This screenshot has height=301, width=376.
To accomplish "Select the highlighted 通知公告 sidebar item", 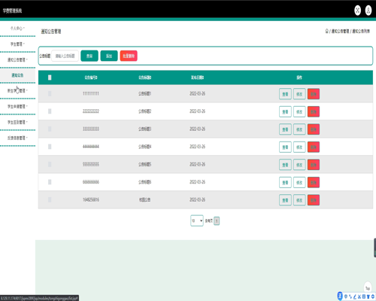I will coord(17,75).
